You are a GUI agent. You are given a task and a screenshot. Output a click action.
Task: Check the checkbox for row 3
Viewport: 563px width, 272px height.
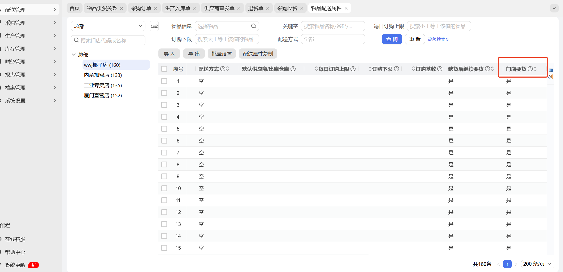164,105
